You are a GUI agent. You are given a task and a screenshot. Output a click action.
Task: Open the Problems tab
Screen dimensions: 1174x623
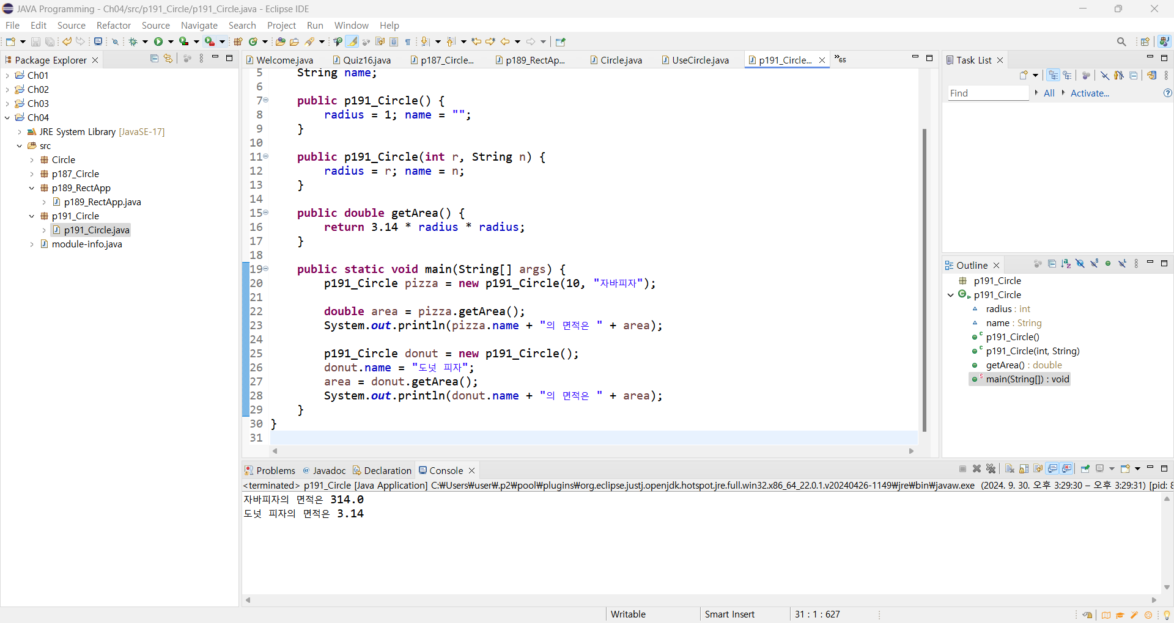click(x=270, y=470)
